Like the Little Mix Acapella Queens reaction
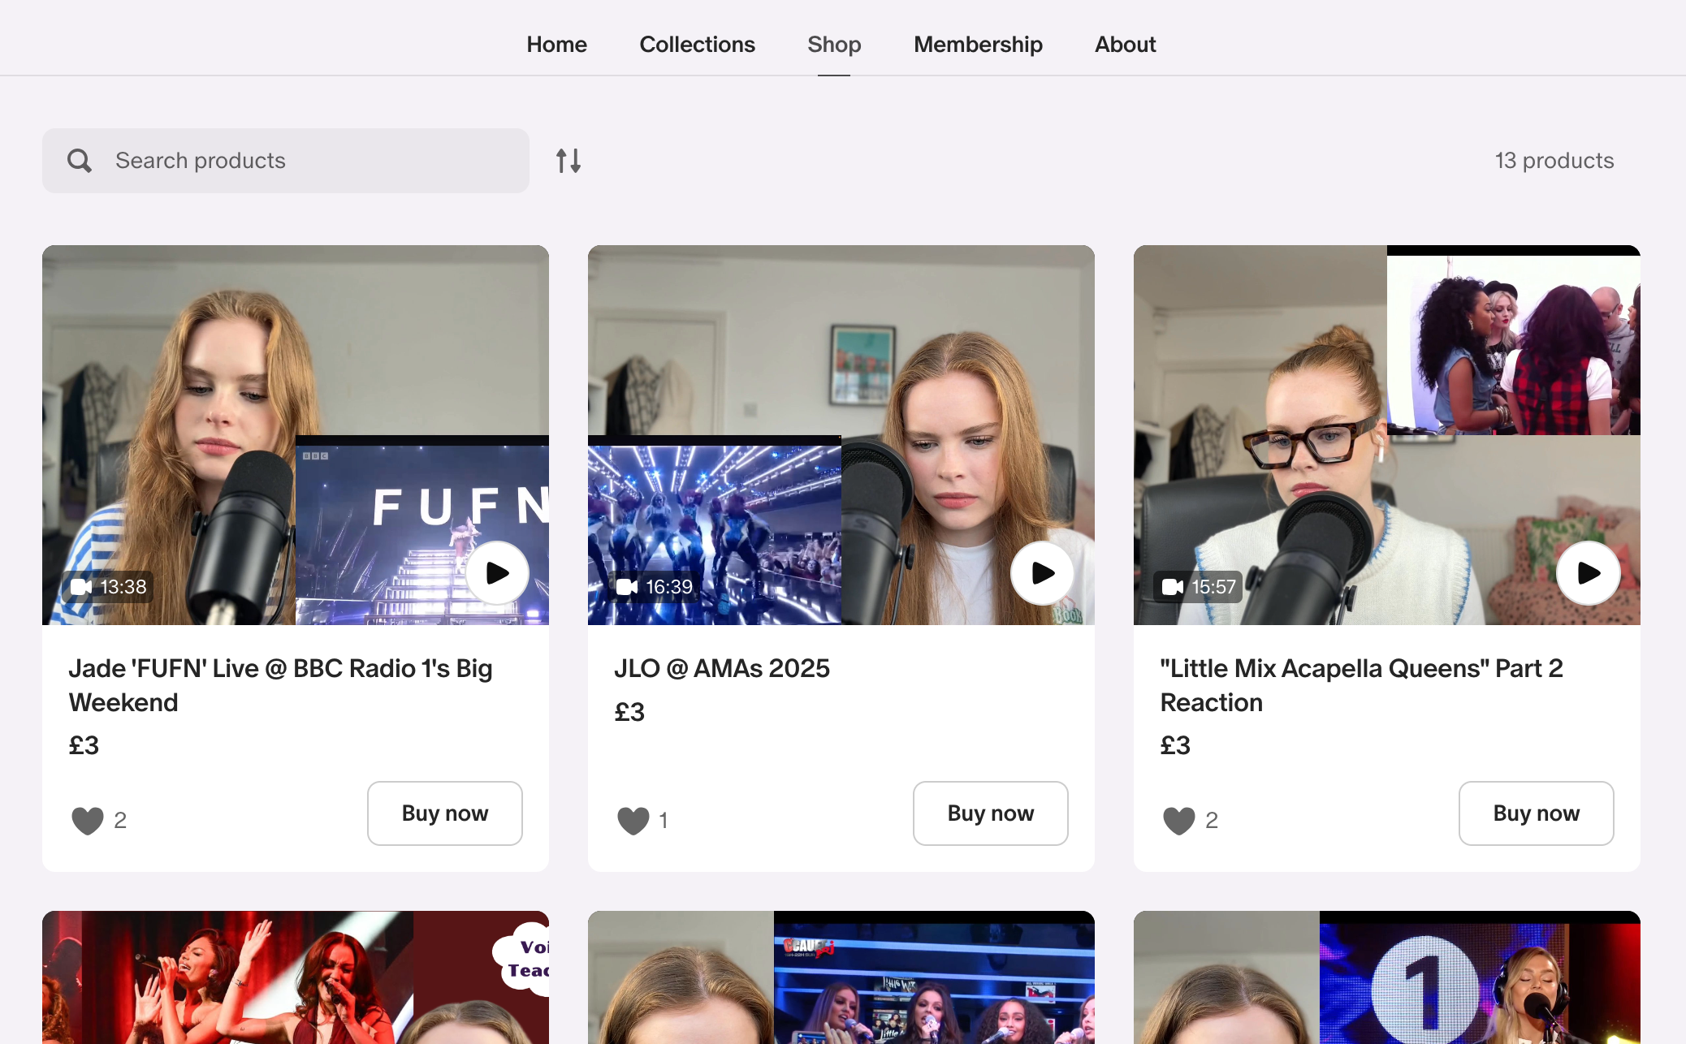The image size is (1686, 1044). coord(1179,821)
